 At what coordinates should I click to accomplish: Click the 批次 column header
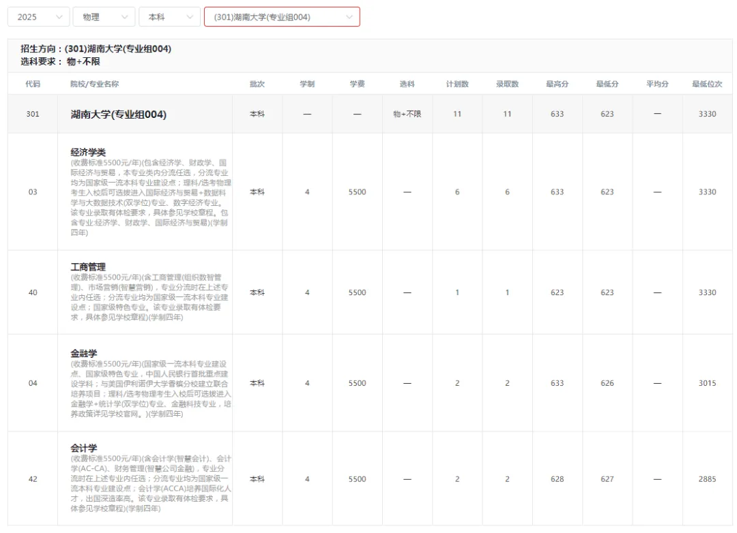tap(257, 84)
